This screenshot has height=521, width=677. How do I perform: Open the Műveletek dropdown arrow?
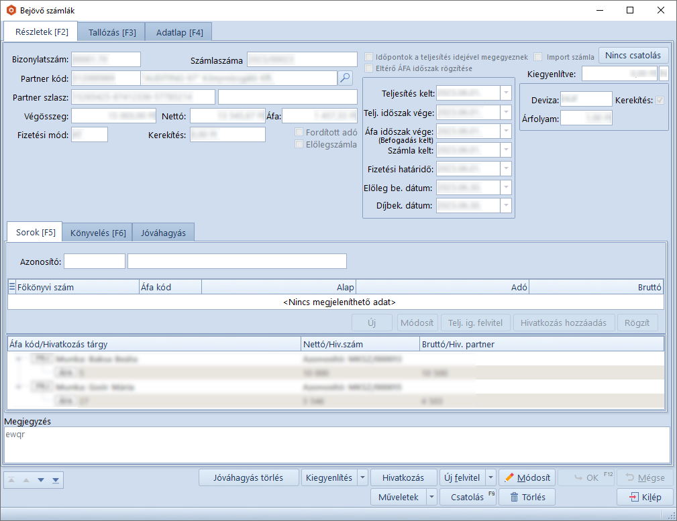tap(431, 498)
